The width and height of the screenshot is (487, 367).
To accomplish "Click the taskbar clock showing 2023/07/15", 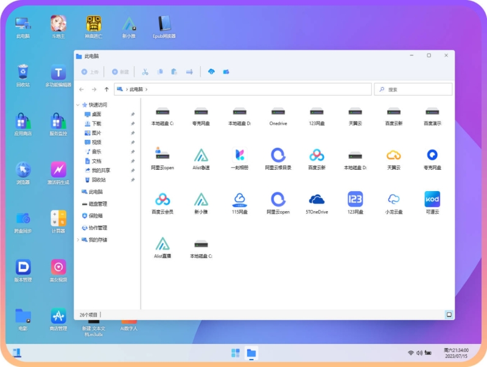I will tap(456, 353).
